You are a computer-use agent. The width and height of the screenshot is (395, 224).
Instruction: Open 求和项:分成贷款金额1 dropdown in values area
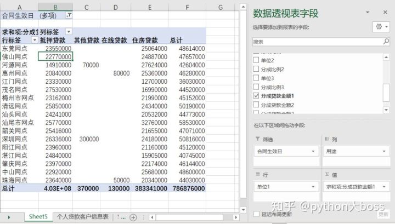click(384, 187)
